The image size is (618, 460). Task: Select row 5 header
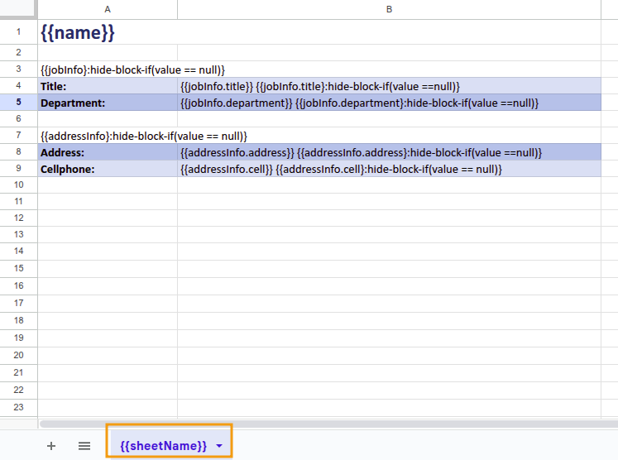[18, 103]
